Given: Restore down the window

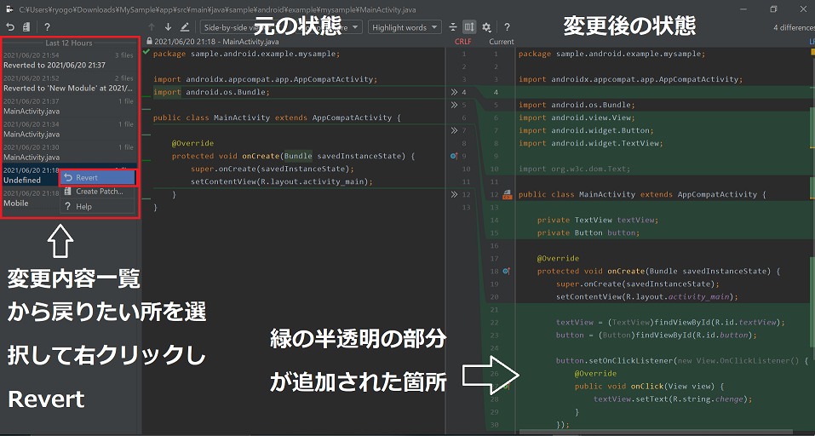Looking at the screenshot, I should click(x=773, y=9).
